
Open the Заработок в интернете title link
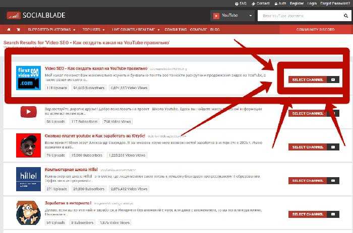[x=68, y=203]
